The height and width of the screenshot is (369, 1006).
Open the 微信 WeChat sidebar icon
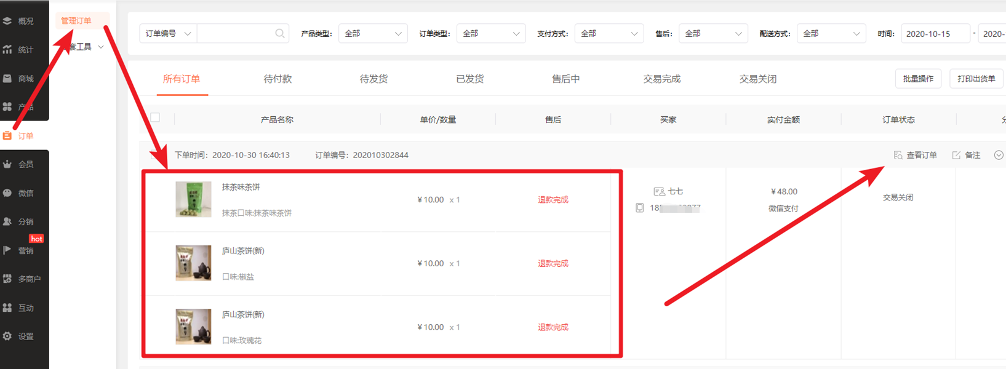[x=7, y=193]
